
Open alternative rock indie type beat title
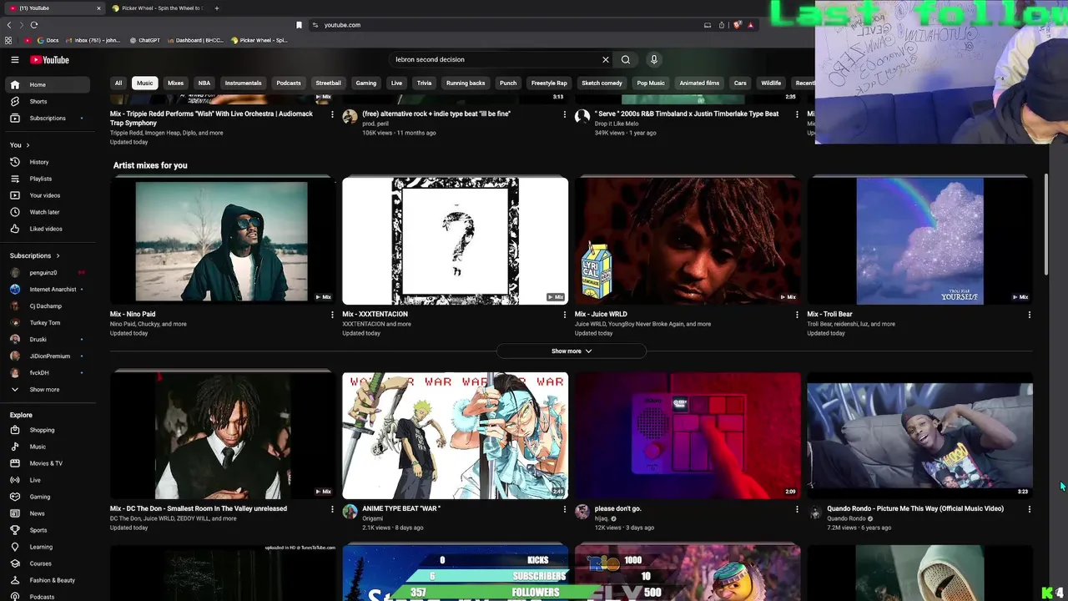pyautogui.click(x=436, y=114)
